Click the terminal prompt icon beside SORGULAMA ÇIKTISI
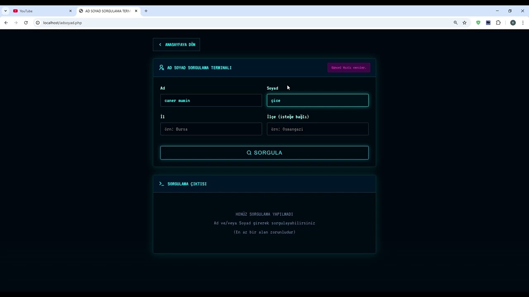 [162, 184]
